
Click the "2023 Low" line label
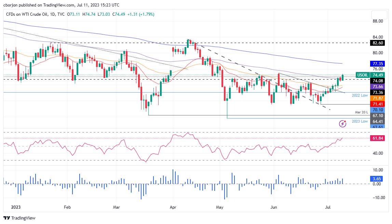tap(360, 121)
